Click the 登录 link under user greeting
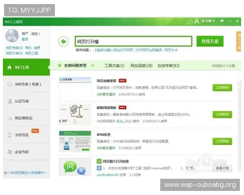Viewport: 244px width, 195px height. coord(25,39)
